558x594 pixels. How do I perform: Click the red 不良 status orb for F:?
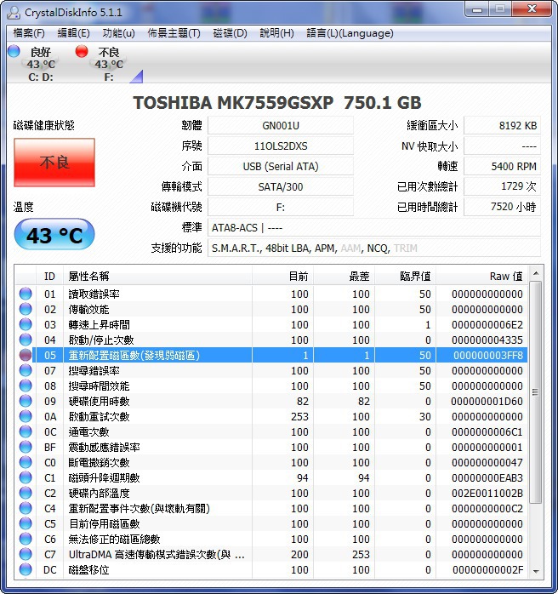pyautogui.click(x=82, y=51)
